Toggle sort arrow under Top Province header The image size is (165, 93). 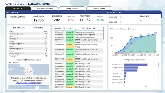tap(30, 29)
